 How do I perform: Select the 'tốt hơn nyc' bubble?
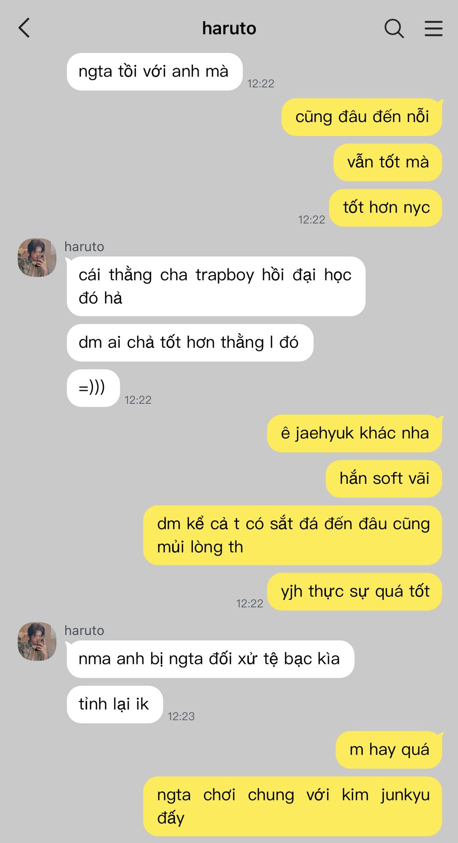click(386, 208)
